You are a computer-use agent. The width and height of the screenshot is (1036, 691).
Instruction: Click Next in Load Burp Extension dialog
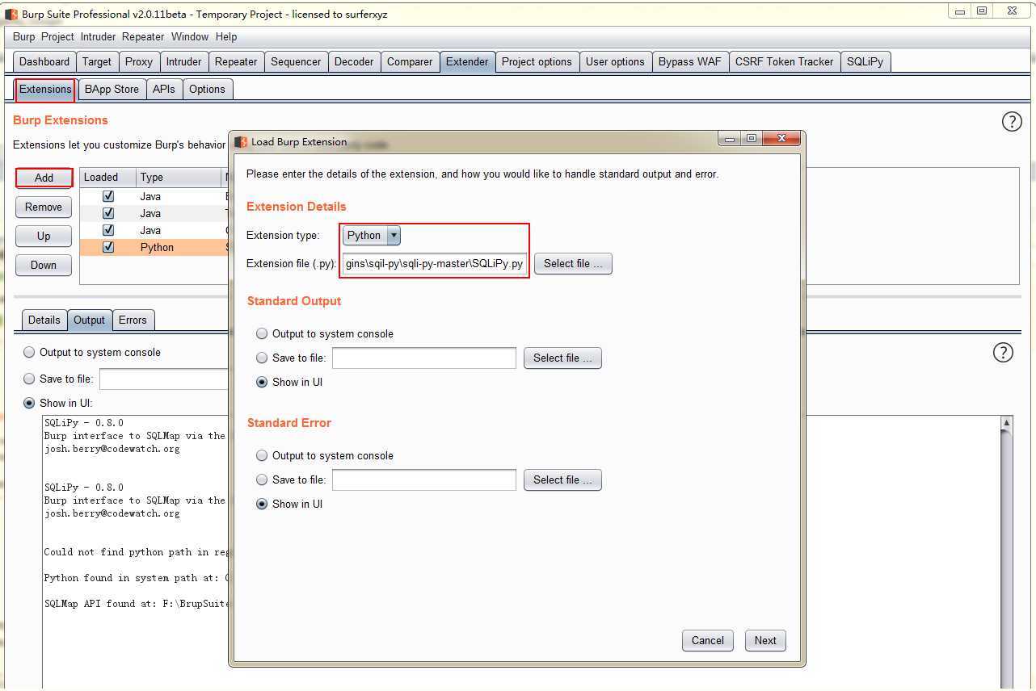point(765,640)
